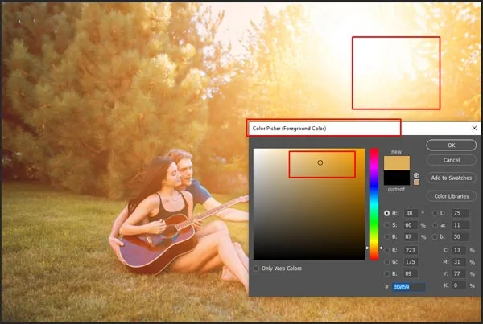The width and height of the screenshot is (483, 324).
Task: Click the G value field showing 175
Action: (411, 262)
